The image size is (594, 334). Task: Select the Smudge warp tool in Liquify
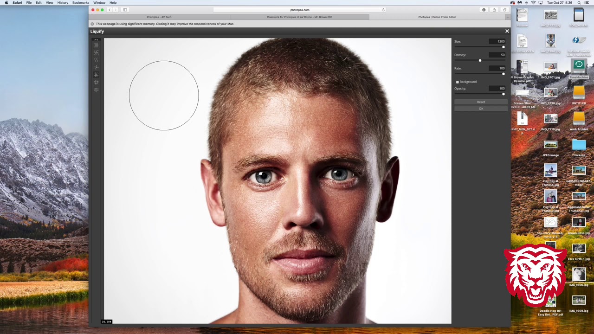click(x=96, y=45)
